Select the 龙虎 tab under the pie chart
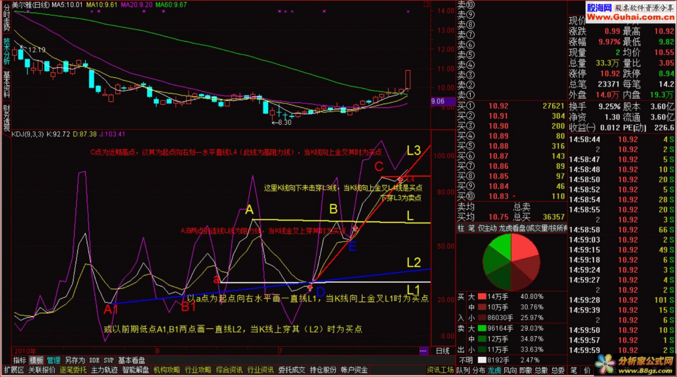Image resolution: width=677 pixels, height=377 pixels. point(495,370)
